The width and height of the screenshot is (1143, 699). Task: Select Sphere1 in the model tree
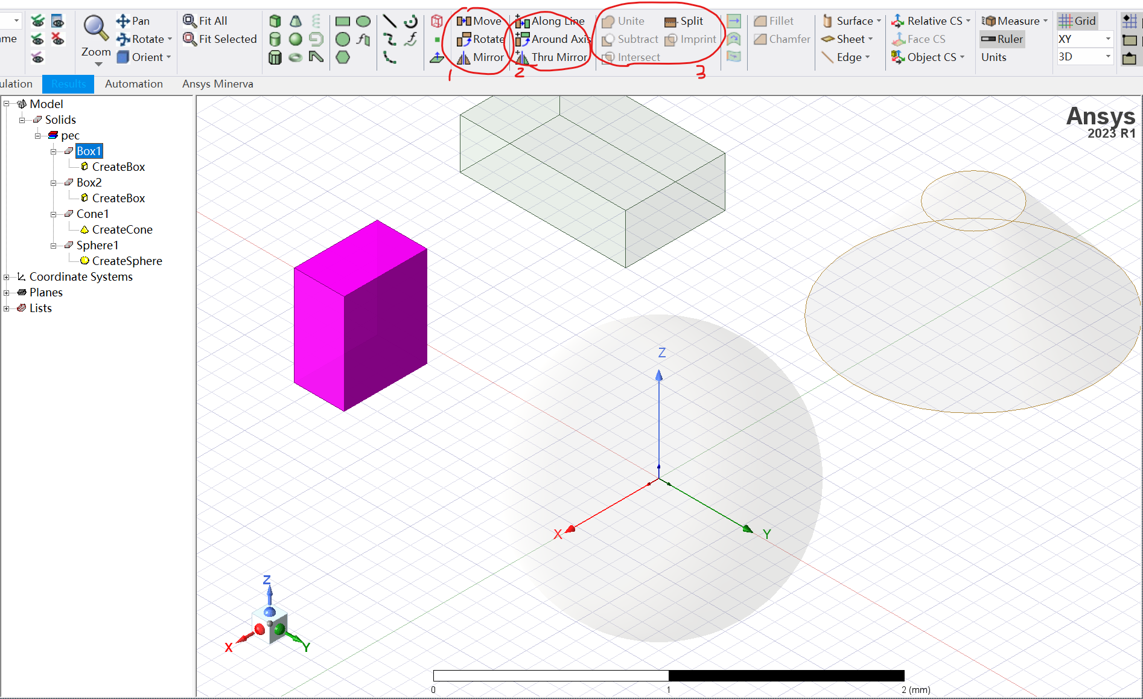(x=97, y=245)
